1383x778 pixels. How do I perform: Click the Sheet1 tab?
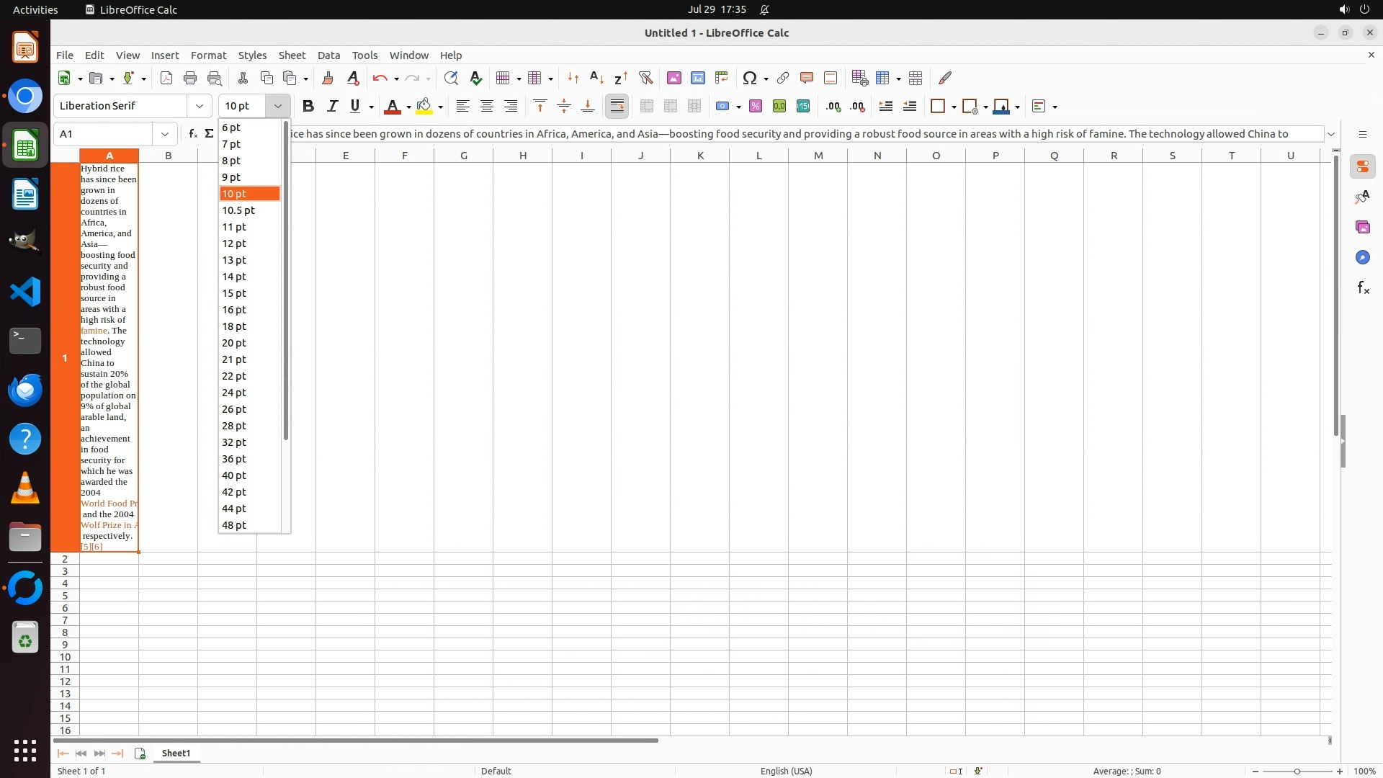tap(176, 753)
